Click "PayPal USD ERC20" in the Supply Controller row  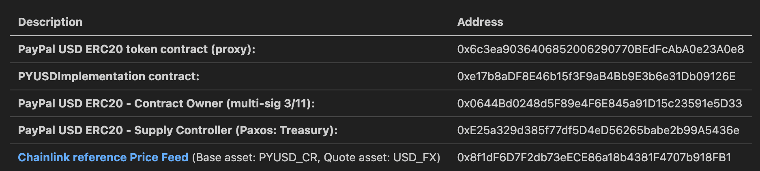tap(70, 130)
